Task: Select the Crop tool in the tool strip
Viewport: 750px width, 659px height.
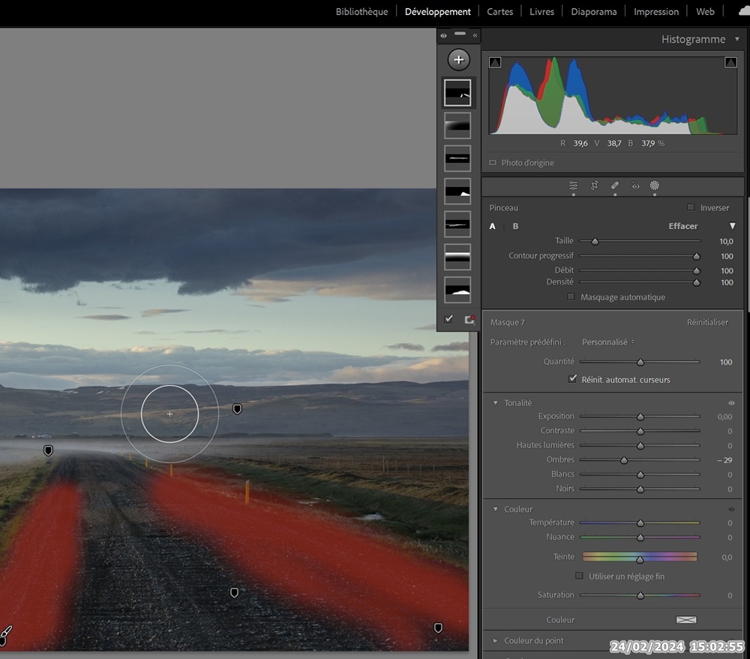Action: click(x=595, y=185)
